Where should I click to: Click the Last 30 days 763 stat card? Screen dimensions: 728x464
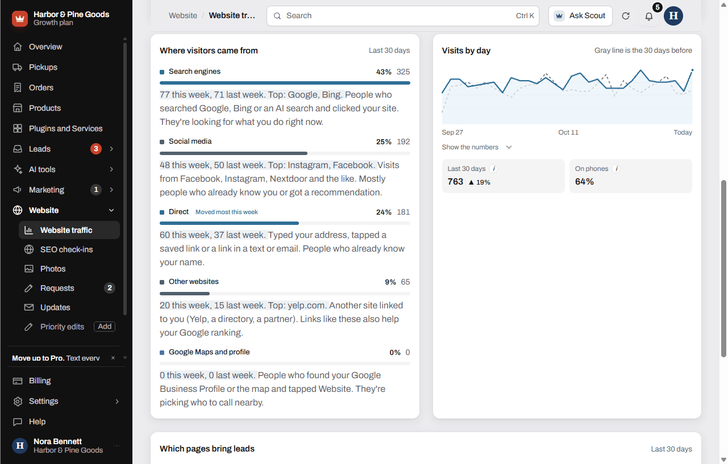tap(504, 176)
